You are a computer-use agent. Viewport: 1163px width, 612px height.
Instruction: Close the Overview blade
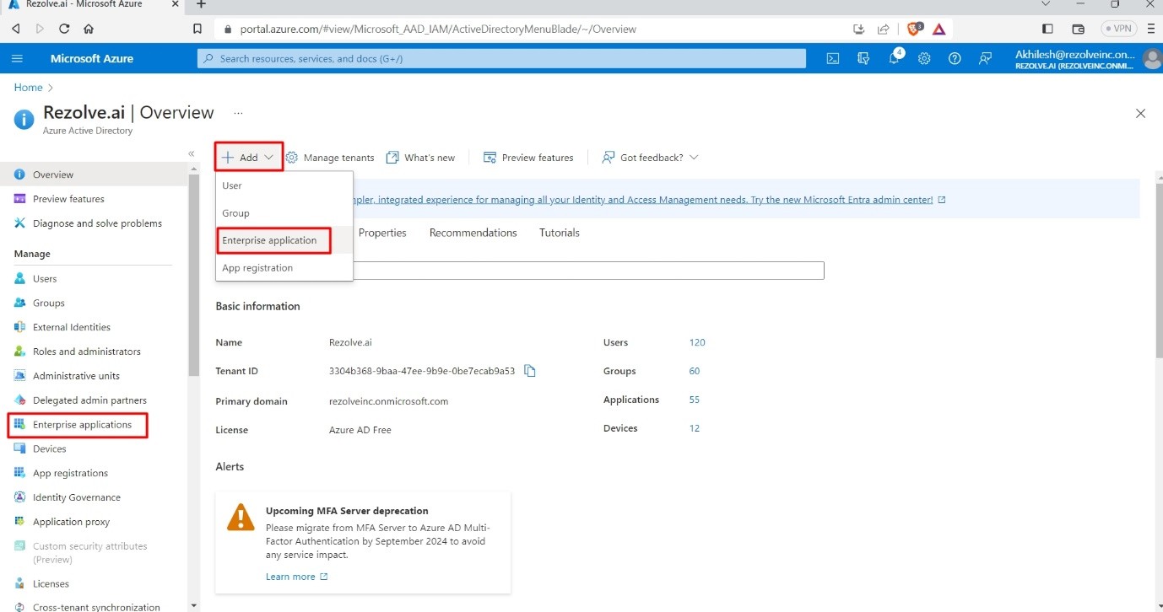click(x=1140, y=113)
